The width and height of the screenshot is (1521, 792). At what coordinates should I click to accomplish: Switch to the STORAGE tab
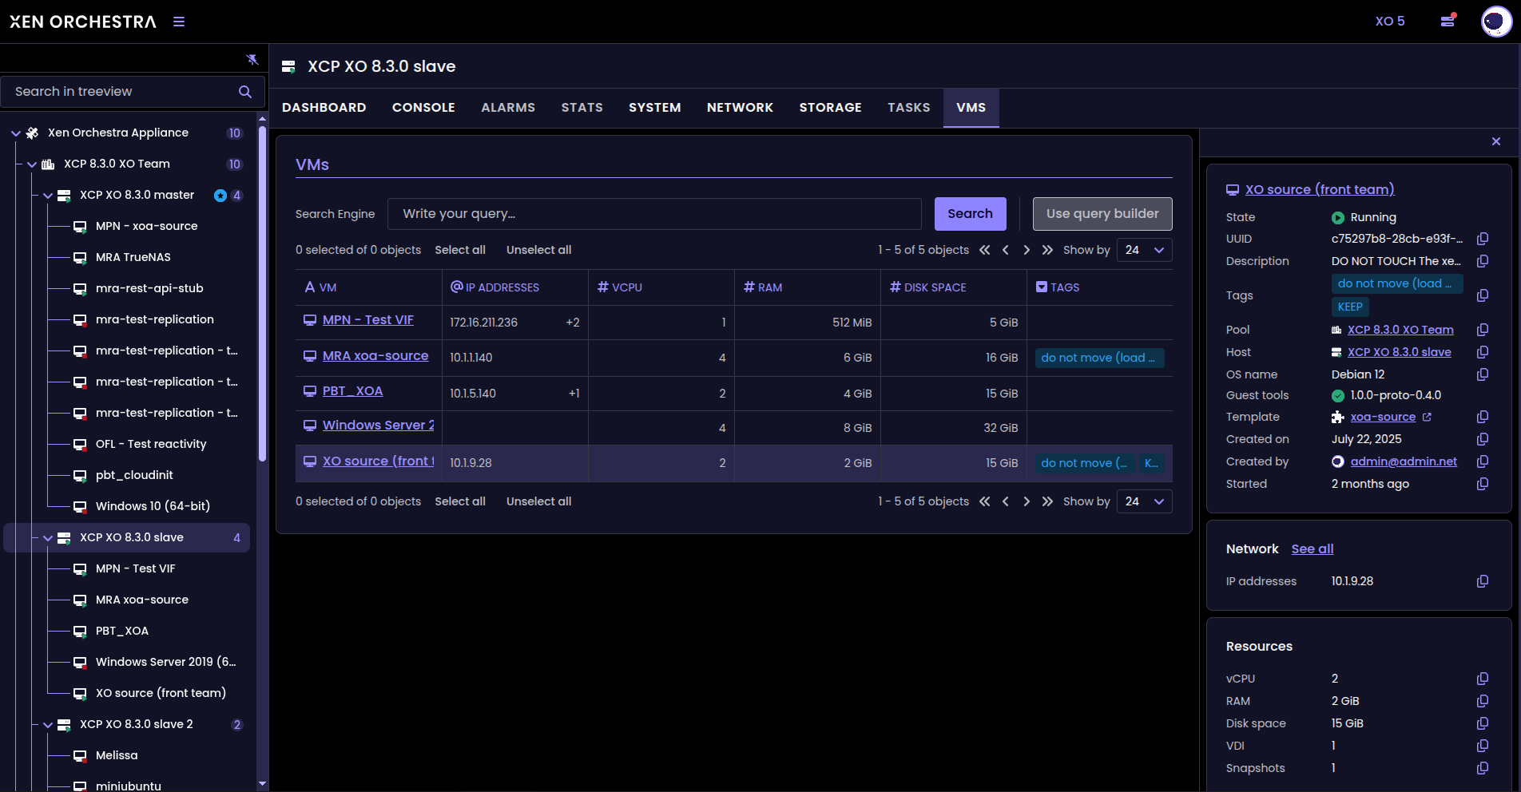pos(830,108)
